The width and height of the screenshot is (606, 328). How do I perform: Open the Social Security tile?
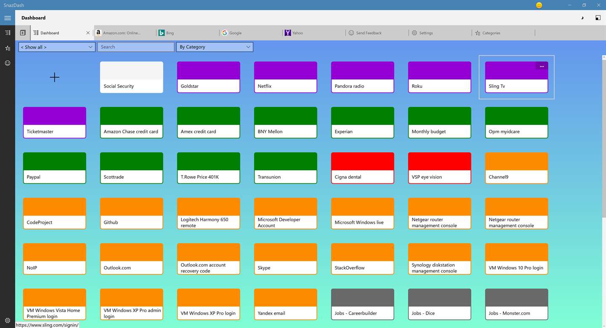(x=132, y=77)
